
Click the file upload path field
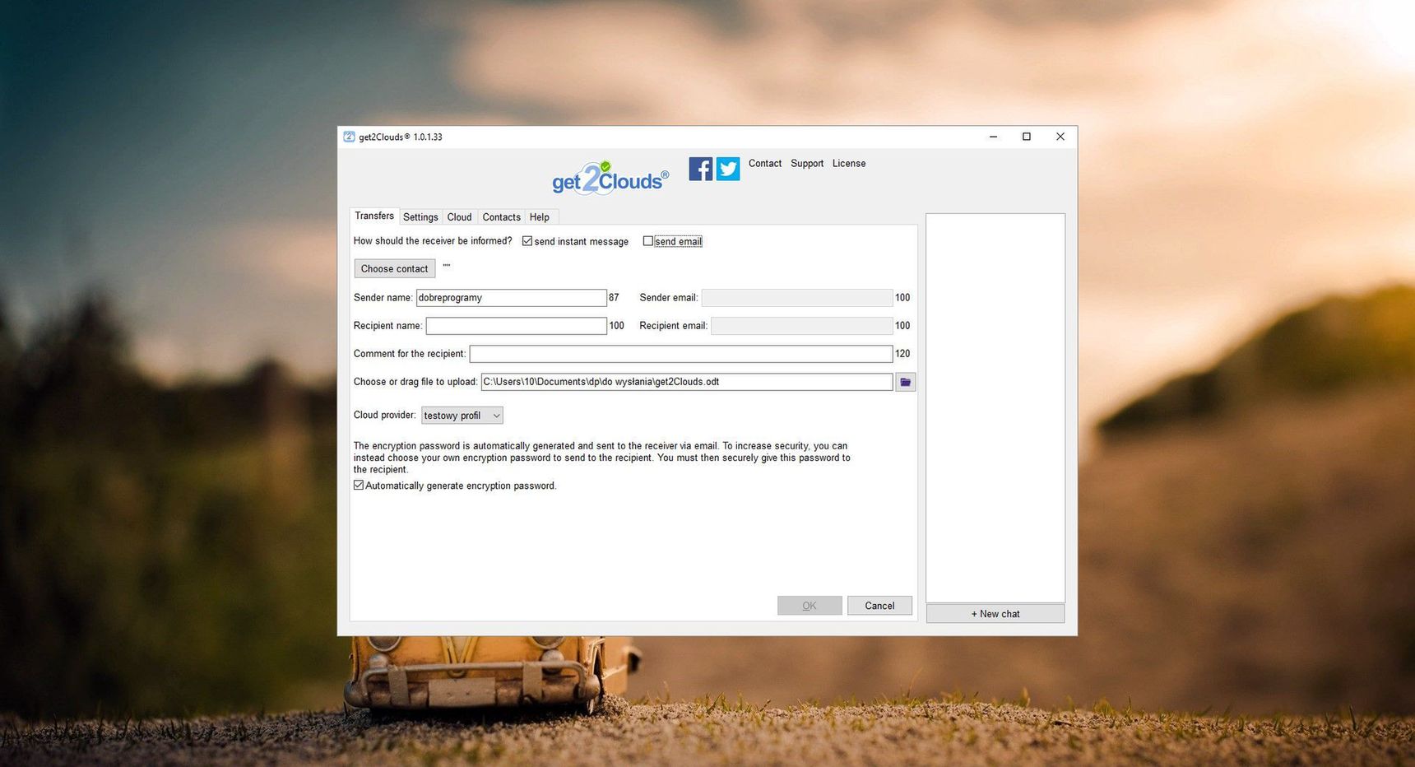686,382
